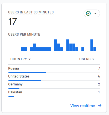Click the Users per minute label

click(x=24, y=34)
